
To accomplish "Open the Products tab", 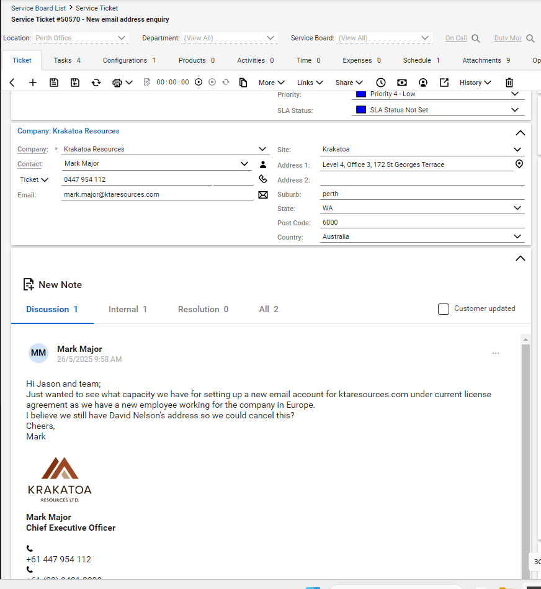I will (x=196, y=60).
